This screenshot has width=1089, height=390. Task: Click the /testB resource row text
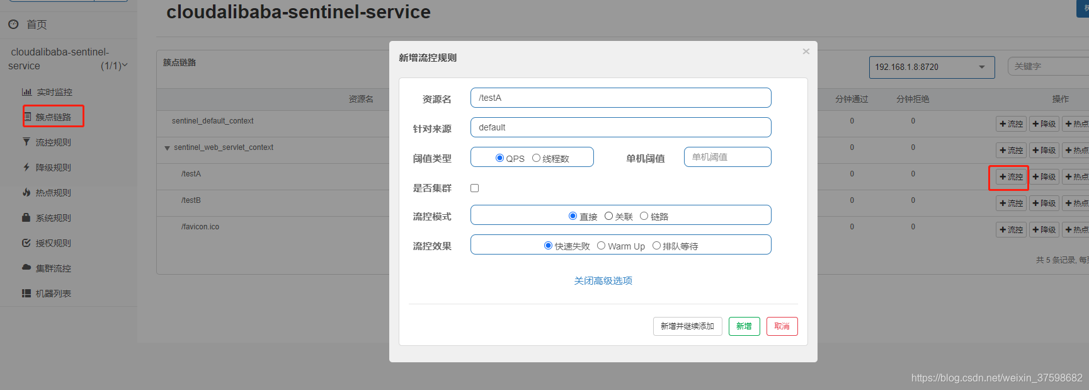pos(191,200)
